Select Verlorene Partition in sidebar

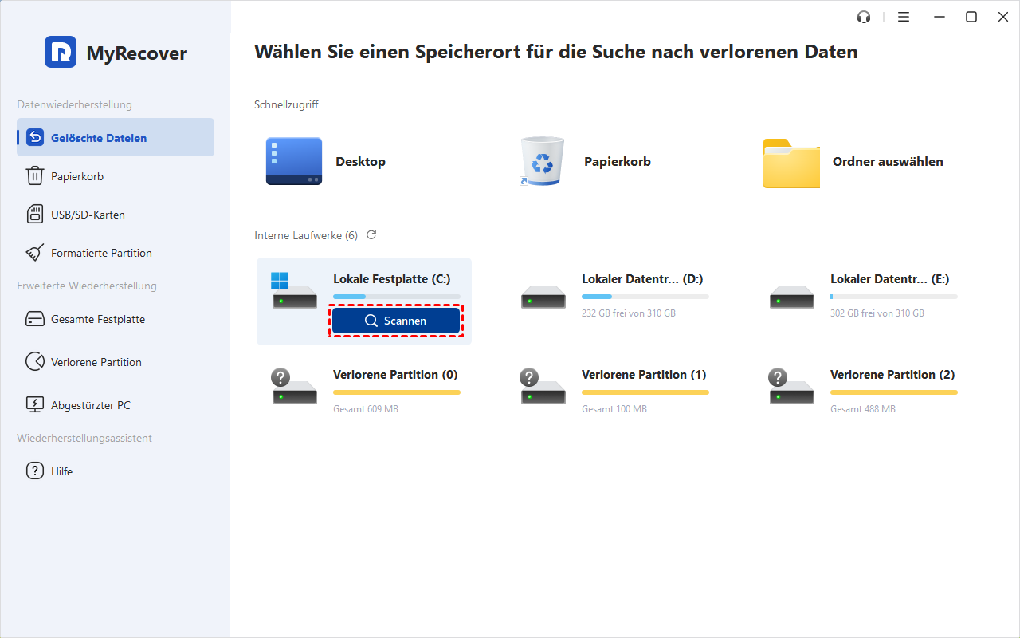[96, 362]
